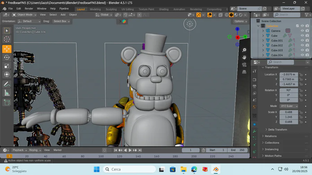Toggle snapping magnet in header
The width and height of the screenshot is (312, 175).
point(125,15)
